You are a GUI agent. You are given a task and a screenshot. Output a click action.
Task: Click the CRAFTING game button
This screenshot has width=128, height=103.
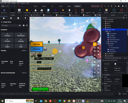click(x=37, y=44)
